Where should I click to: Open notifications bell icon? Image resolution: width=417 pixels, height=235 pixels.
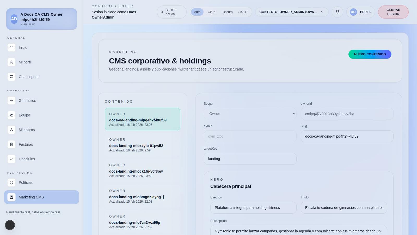[x=337, y=12]
